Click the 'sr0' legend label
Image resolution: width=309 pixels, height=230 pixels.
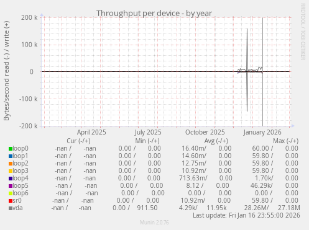17,200
